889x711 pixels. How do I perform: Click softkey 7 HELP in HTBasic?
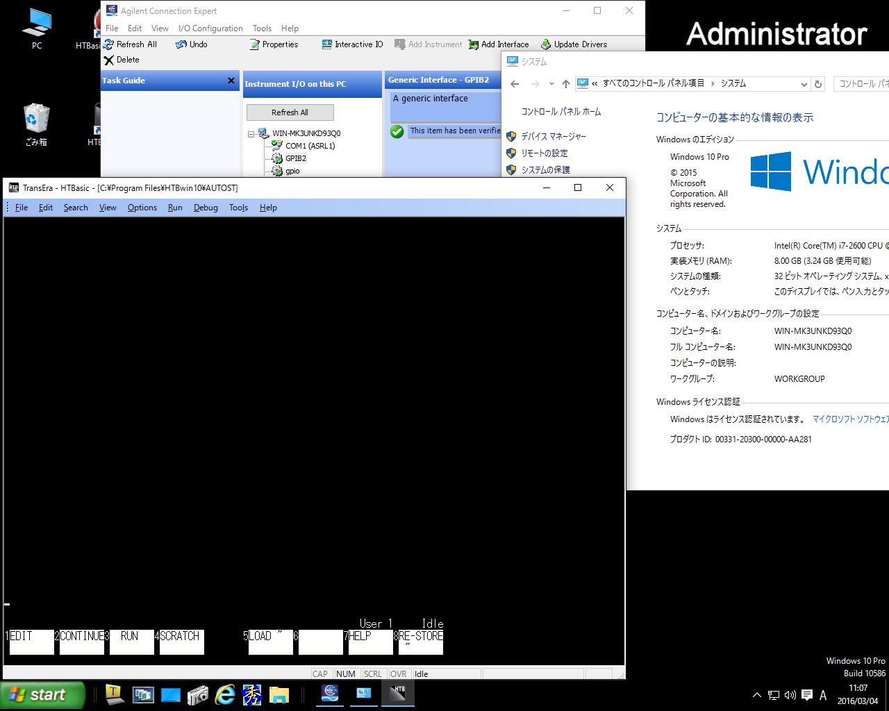coord(370,642)
